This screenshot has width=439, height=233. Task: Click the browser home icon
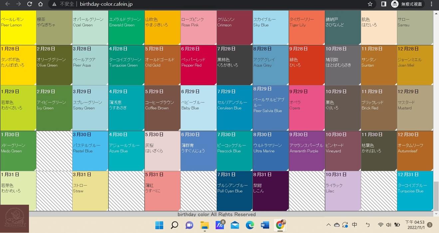coord(40,4)
